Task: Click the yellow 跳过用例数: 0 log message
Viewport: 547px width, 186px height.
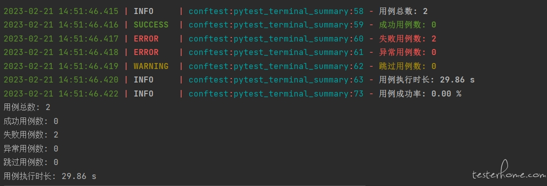Action: point(407,66)
